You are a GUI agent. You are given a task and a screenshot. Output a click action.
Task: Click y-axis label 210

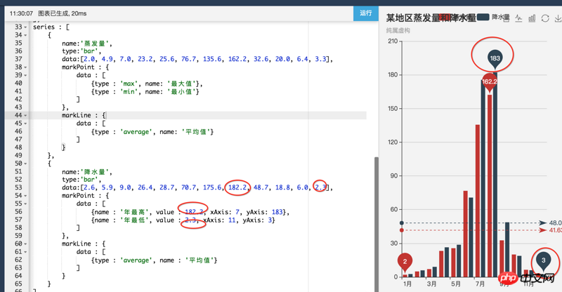pyautogui.click(x=393, y=41)
